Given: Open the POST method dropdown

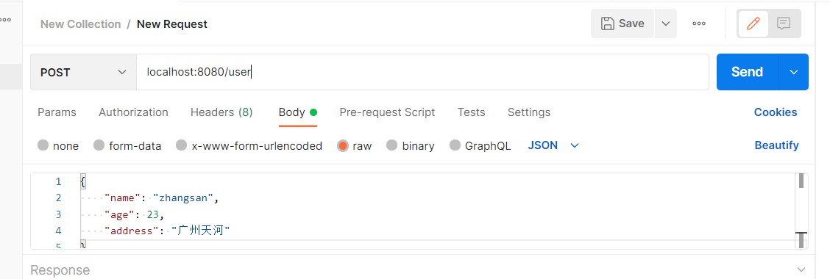Looking at the screenshot, I should tap(83, 73).
